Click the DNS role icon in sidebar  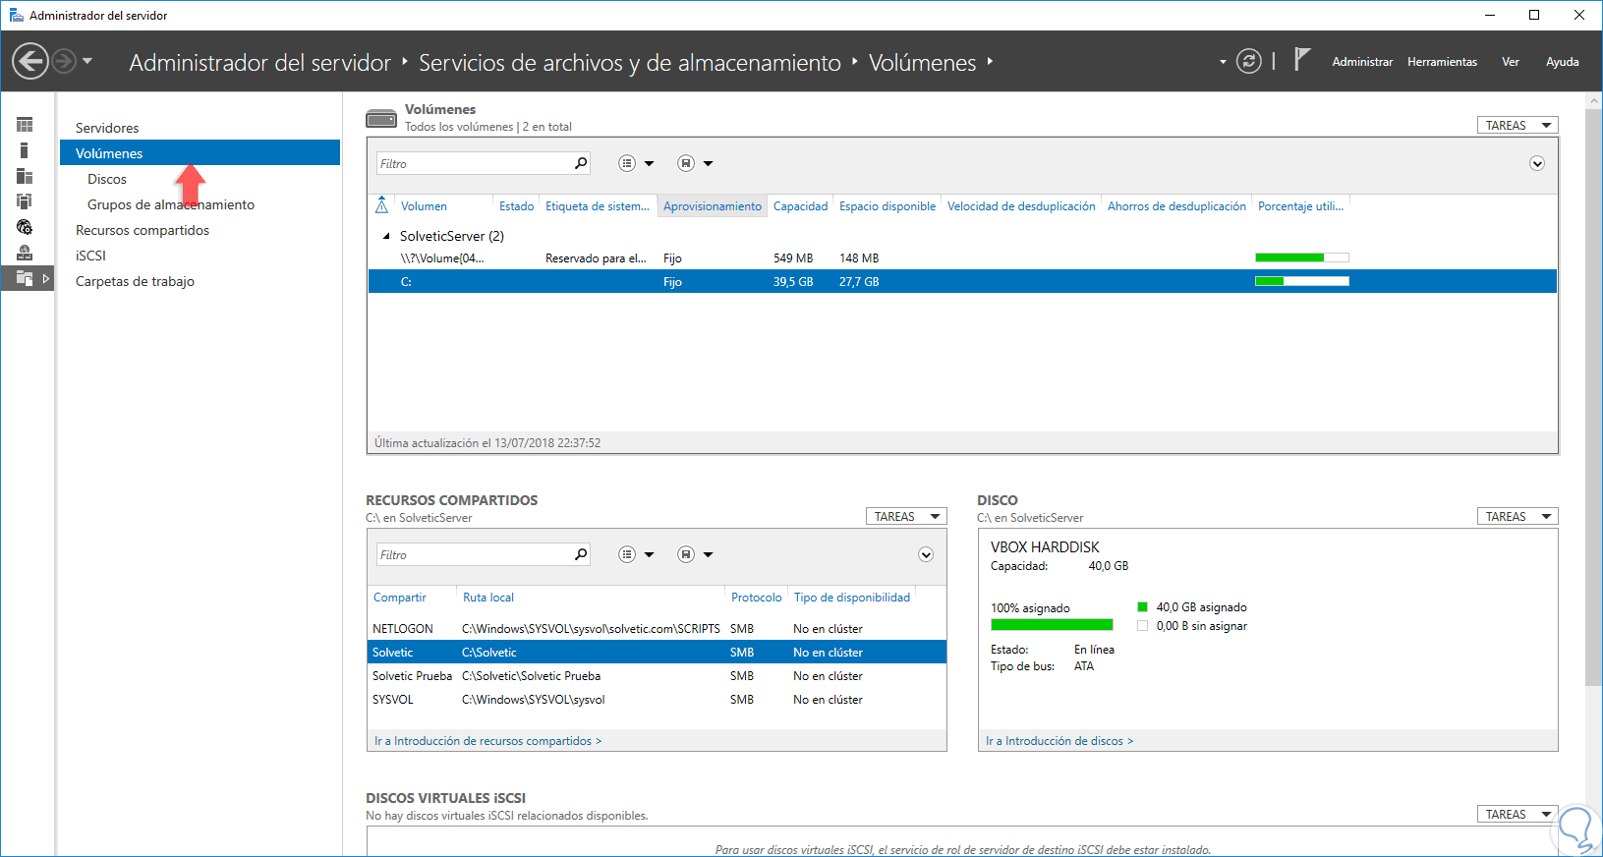25,227
